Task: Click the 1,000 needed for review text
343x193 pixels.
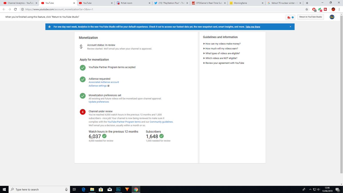Action: [x=158, y=141]
